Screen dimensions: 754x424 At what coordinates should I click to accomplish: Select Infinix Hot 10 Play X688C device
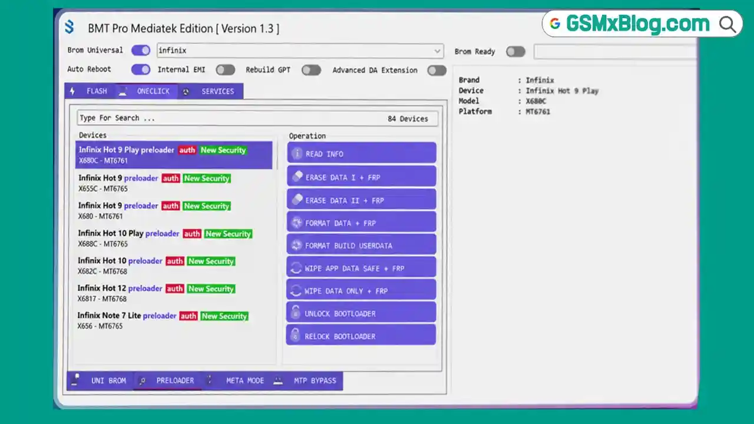coord(174,238)
